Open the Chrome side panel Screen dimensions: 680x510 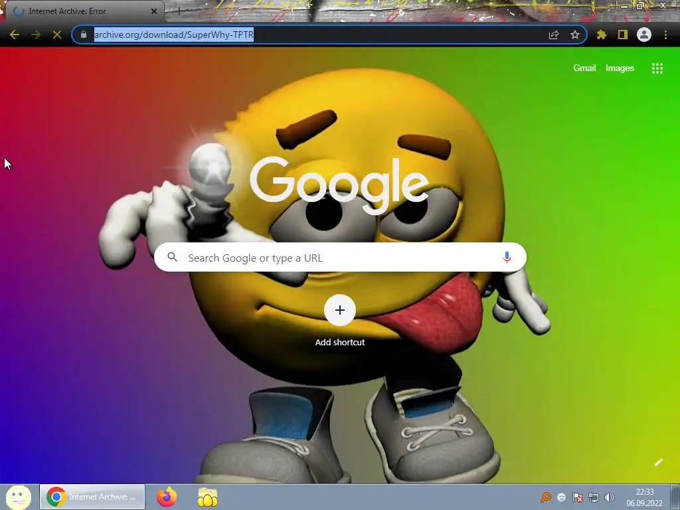[623, 35]
